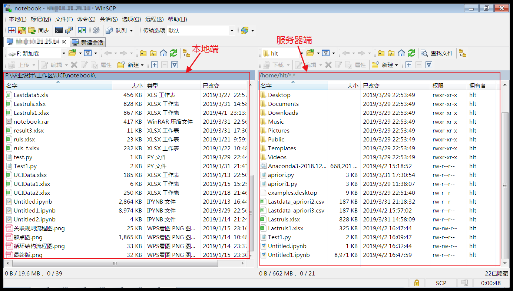Sort local files by 大小 column
The image size is (513, 291).
click(128, 86)
